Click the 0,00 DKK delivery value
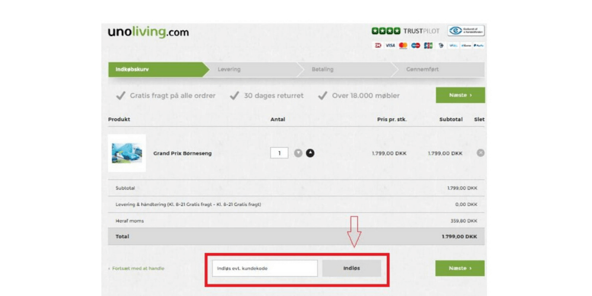 [466, 204]
